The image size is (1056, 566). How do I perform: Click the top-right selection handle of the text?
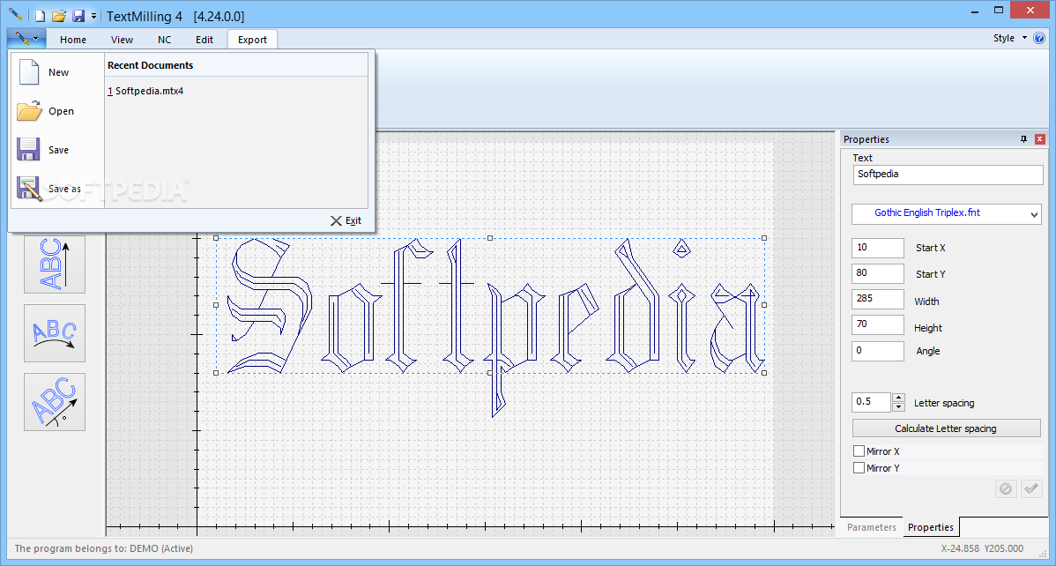click(763, 238)
